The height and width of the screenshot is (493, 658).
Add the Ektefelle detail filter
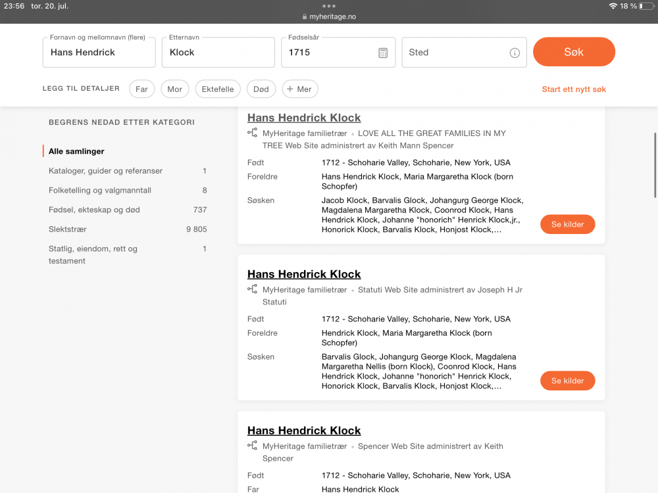point(218,89)
